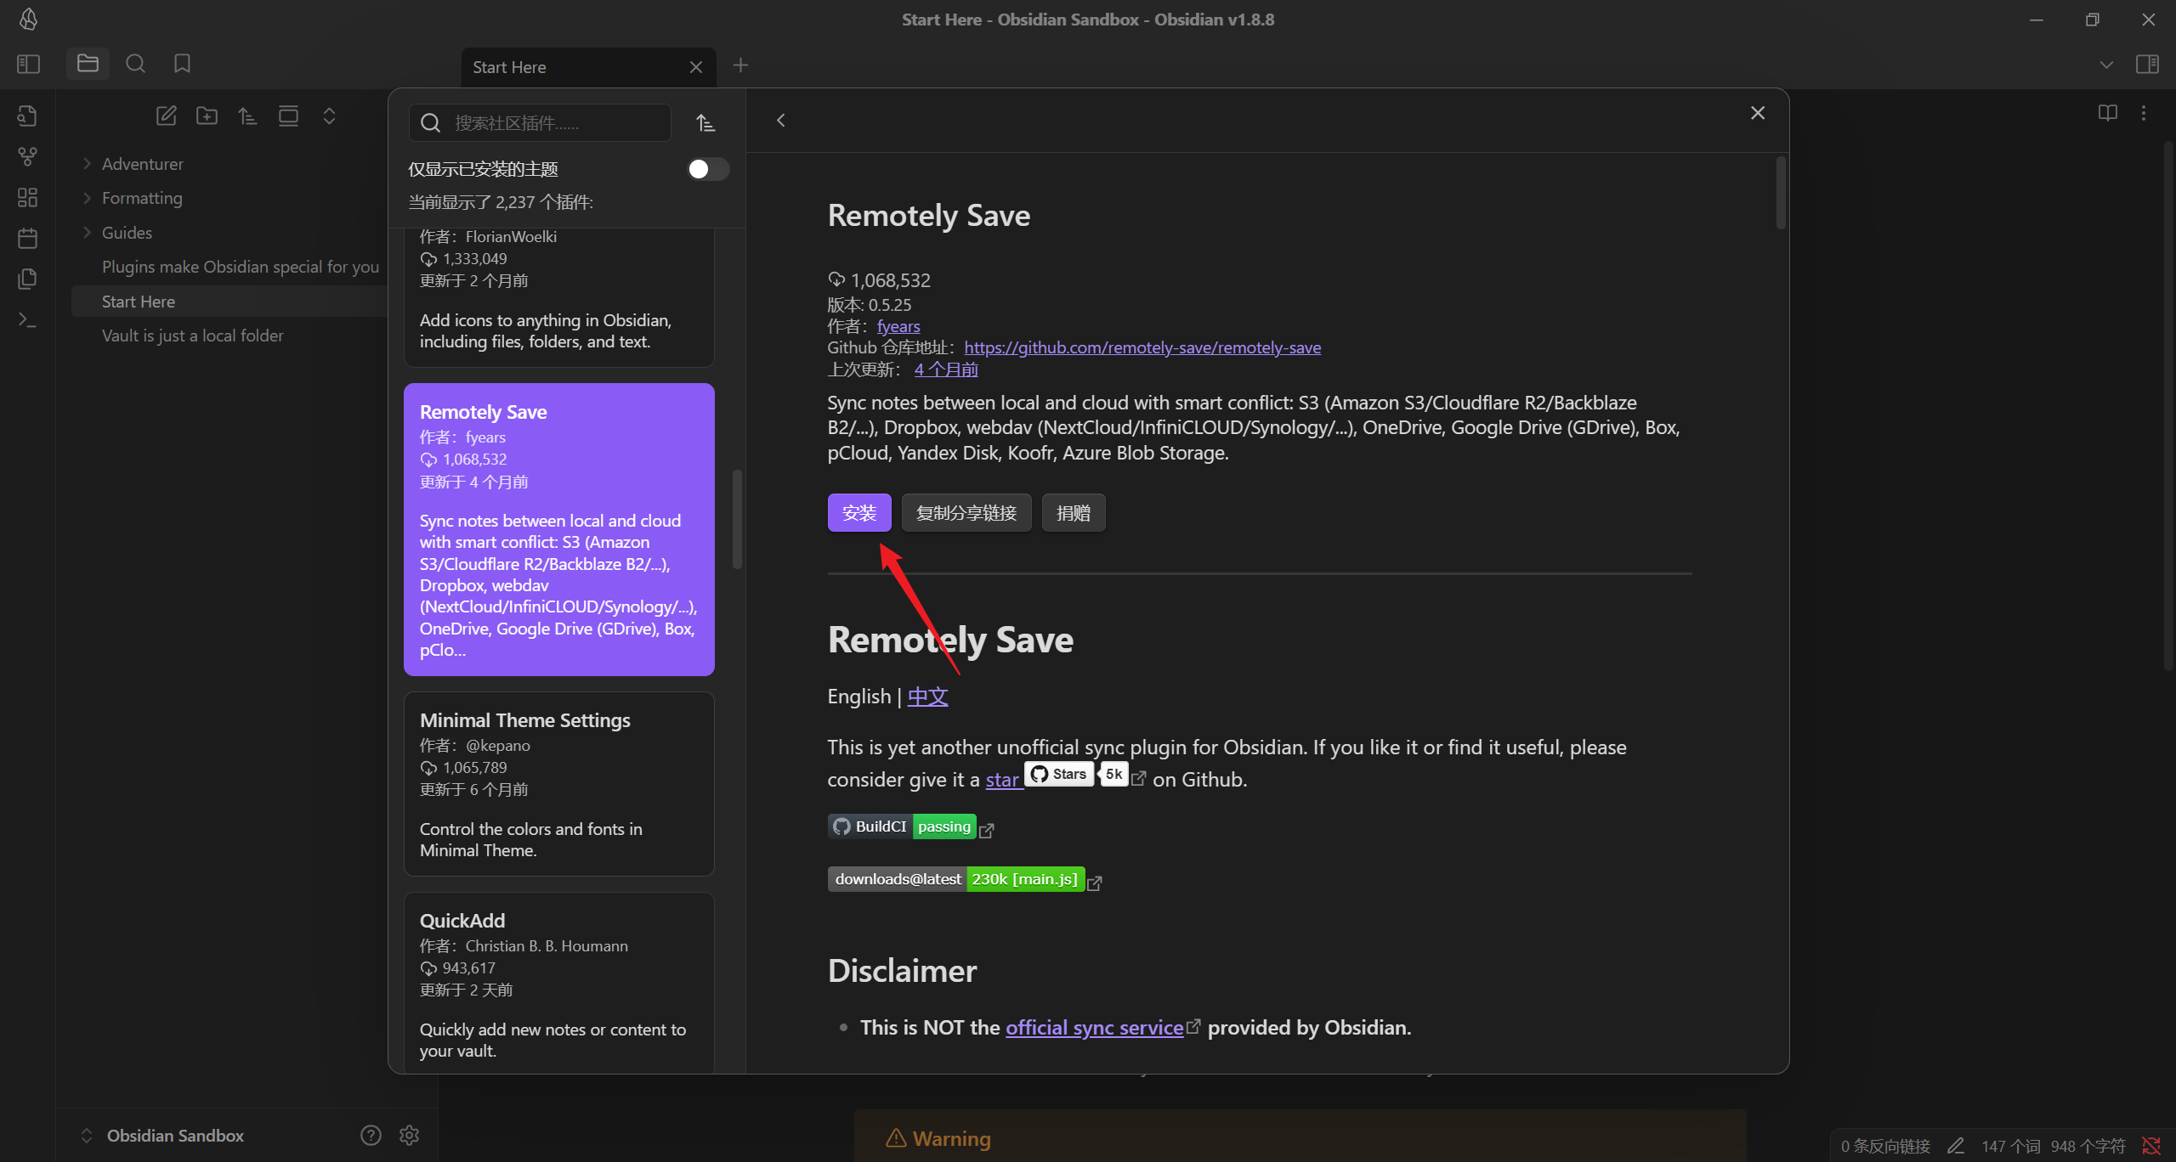This screenshot has width=2176, height=1162.
Task: Click the plugin search input field
Action: pyautogui.click(x=540, y=123)
